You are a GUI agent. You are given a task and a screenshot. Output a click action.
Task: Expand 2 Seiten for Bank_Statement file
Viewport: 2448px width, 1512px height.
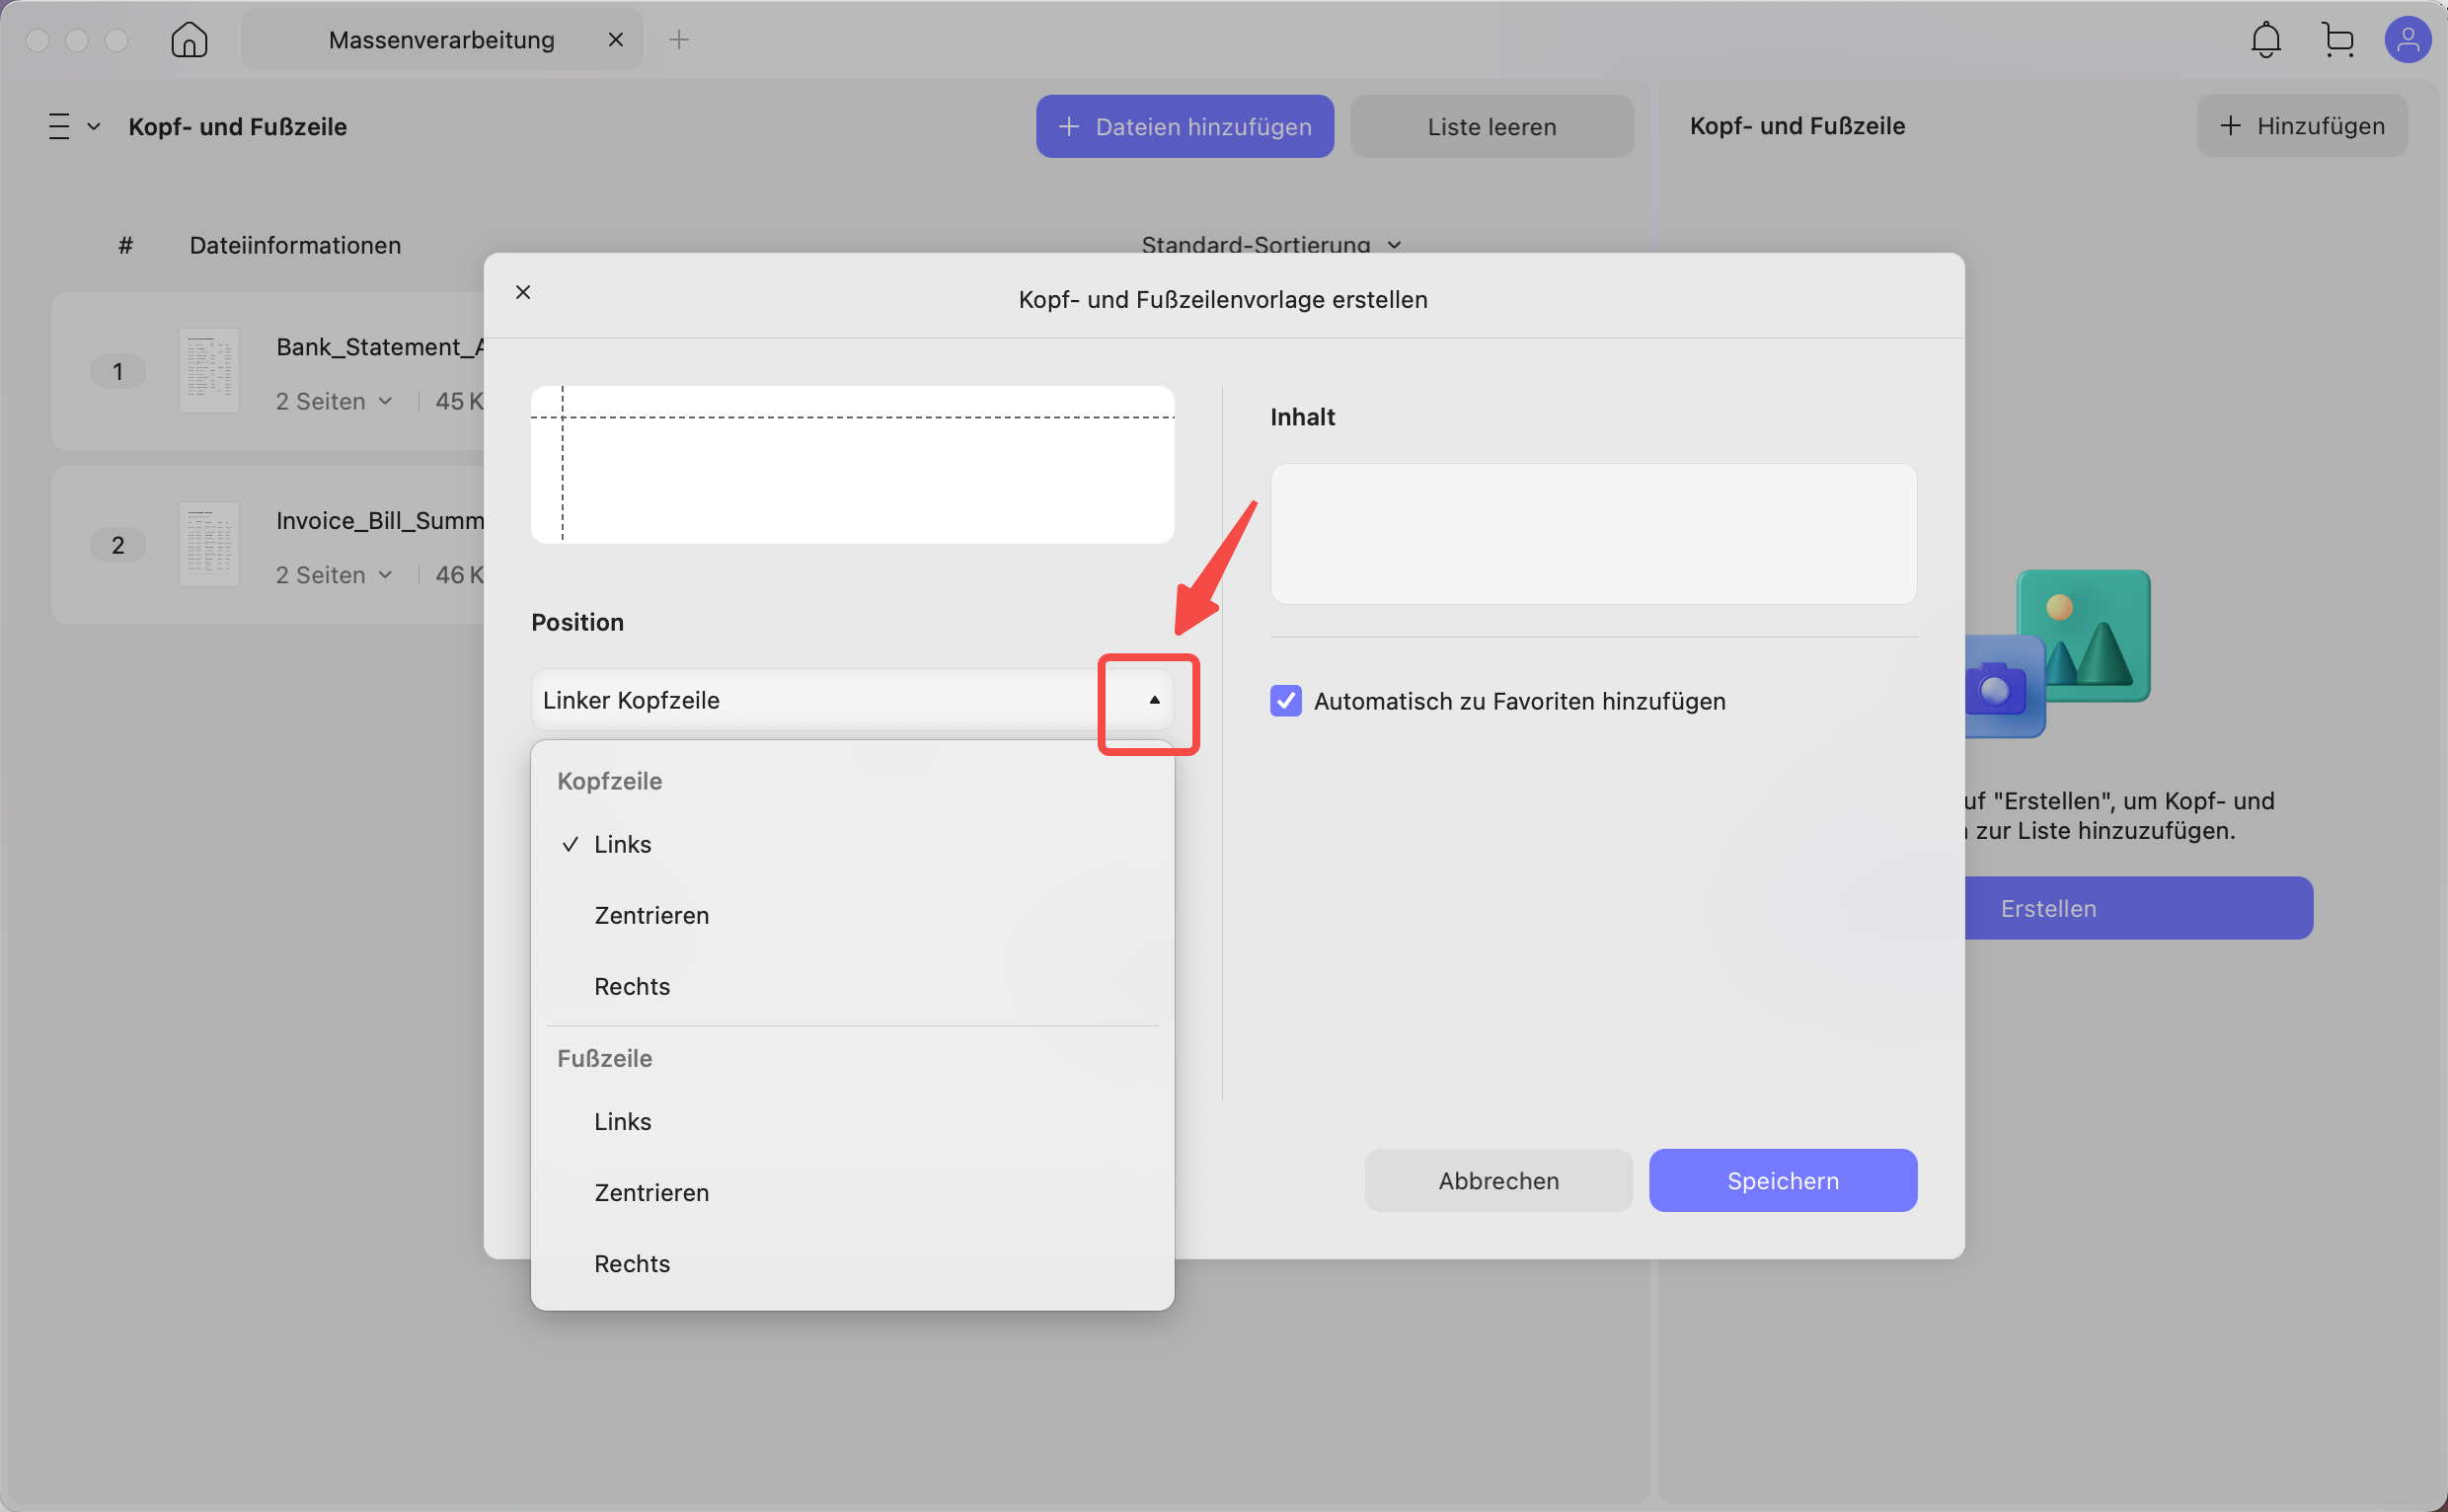[334, 401]
